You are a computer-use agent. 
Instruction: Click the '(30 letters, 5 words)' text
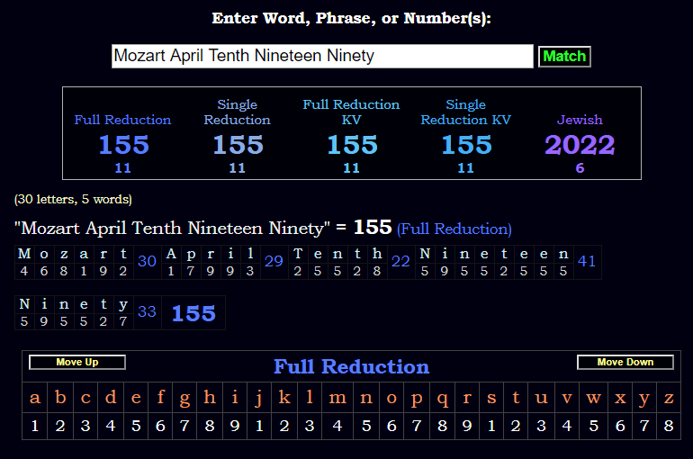pyautogui.click(x=73, y=199)
